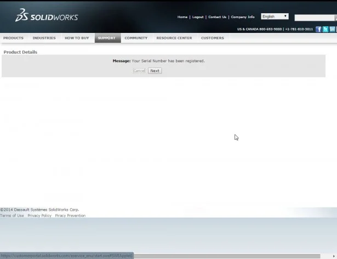
Task: Open the Customers menu
Action: point(213,38)
